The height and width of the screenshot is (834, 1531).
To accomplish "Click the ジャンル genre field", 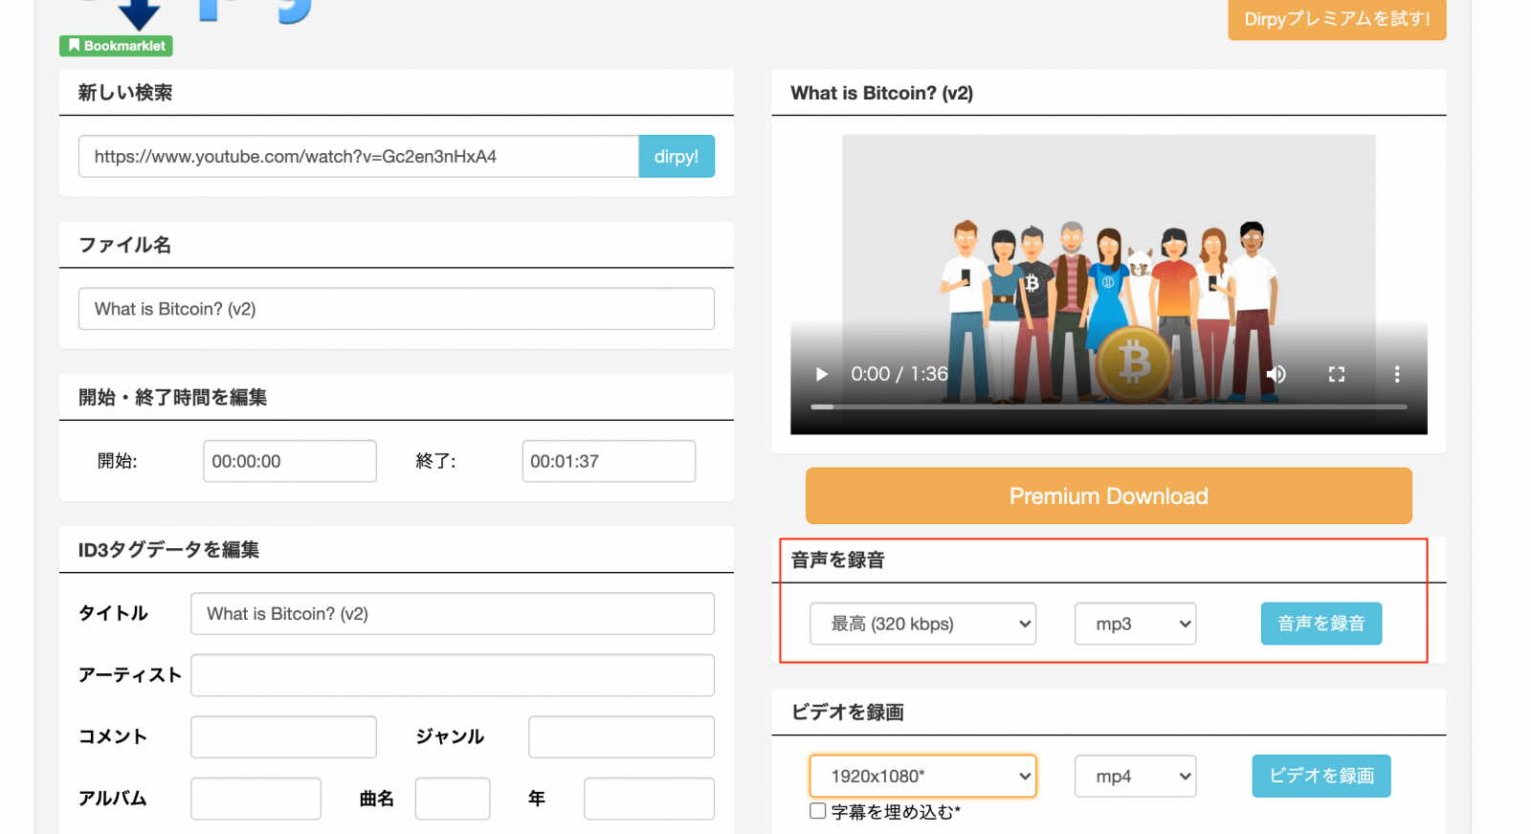I will [621, 736].
